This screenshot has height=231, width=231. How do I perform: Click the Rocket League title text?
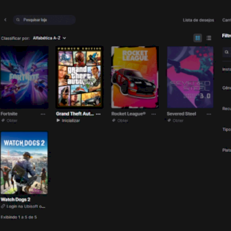point(128,114)
